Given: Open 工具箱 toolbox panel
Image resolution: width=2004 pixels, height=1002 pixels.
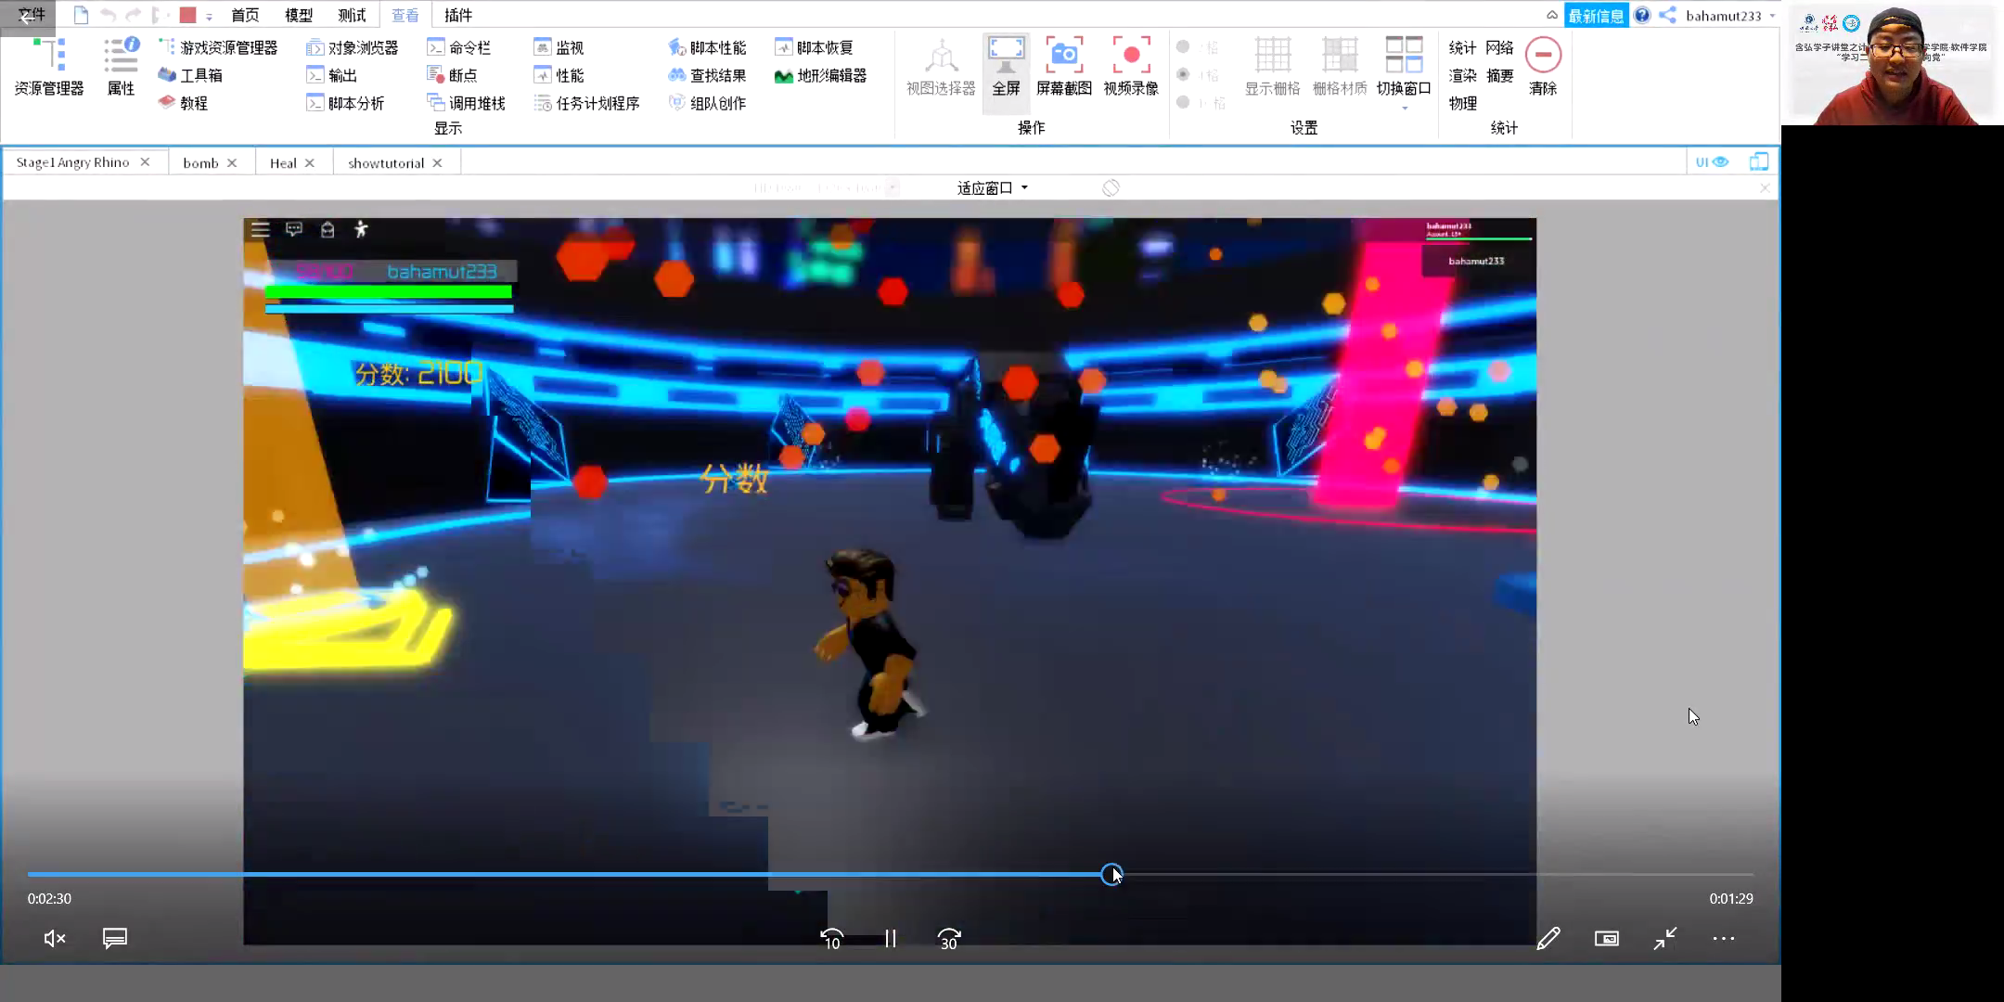Looking at the screenshot, I should coord(190,75).
